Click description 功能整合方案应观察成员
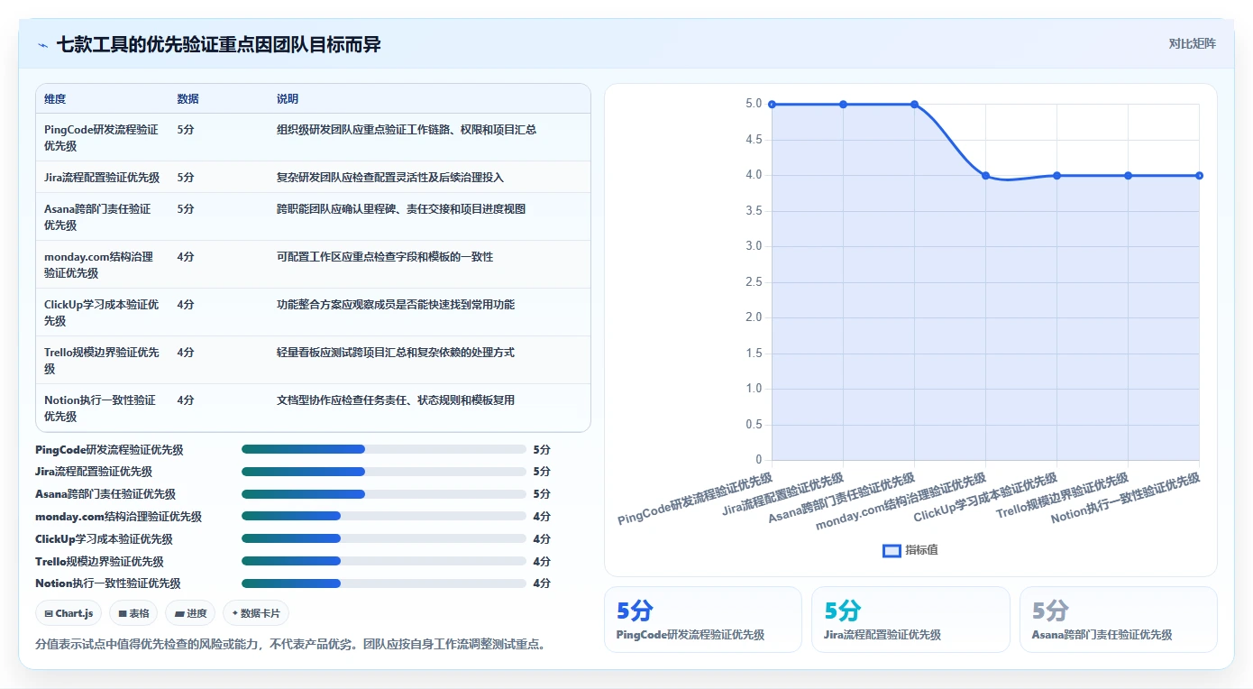Image resolution: width=1253 pixels, height=689 pixels. (396, 305)
